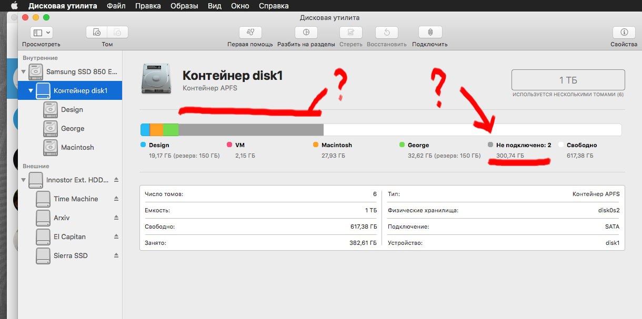
Task: Collapse the Контейнер disk1 tree
Action: [31, 90]
